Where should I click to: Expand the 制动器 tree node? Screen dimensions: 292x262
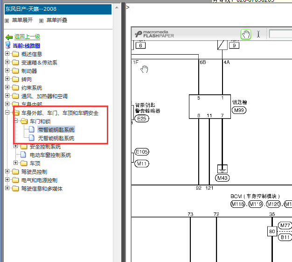pos(7,71)
